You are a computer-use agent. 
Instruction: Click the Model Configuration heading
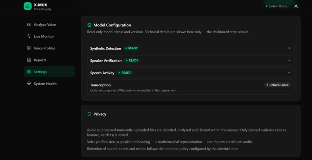pyautogui.click(x=112, y=25)
